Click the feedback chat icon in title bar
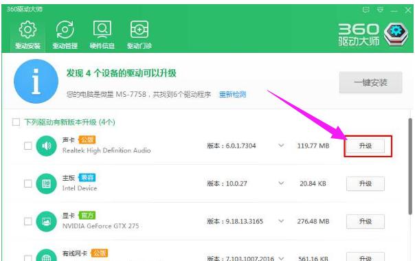 point(366,10)
